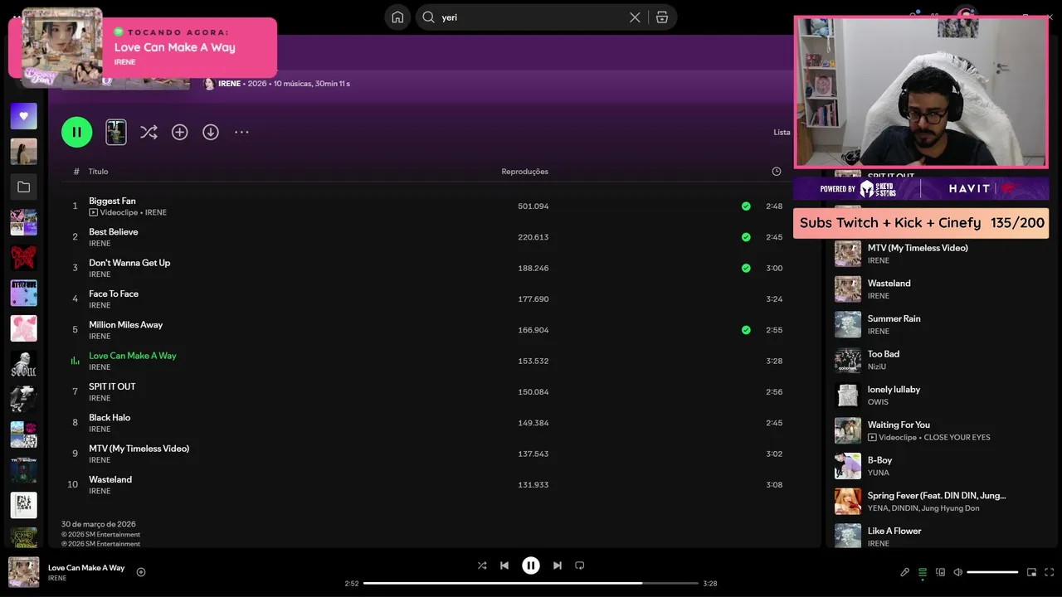This screenshot has width=1062, height=597.
Task: Open IRENE artist link in album header
Action: (x=229, y=84)
